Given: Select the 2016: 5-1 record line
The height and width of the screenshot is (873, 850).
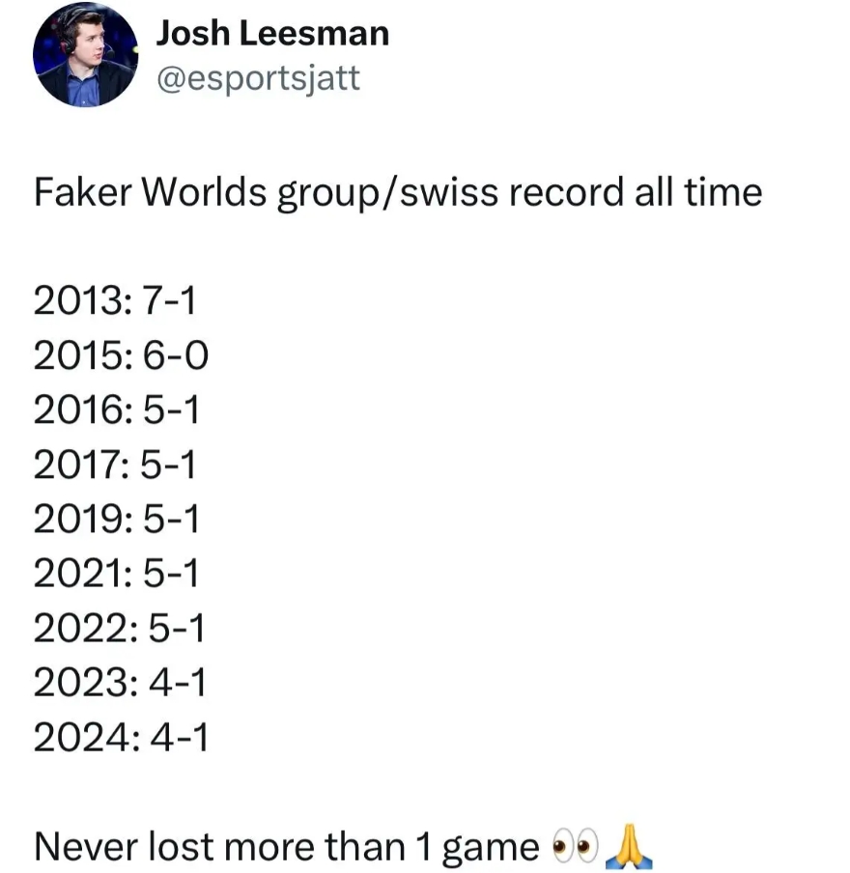Looking at the screenshot, I should (116, 409).
